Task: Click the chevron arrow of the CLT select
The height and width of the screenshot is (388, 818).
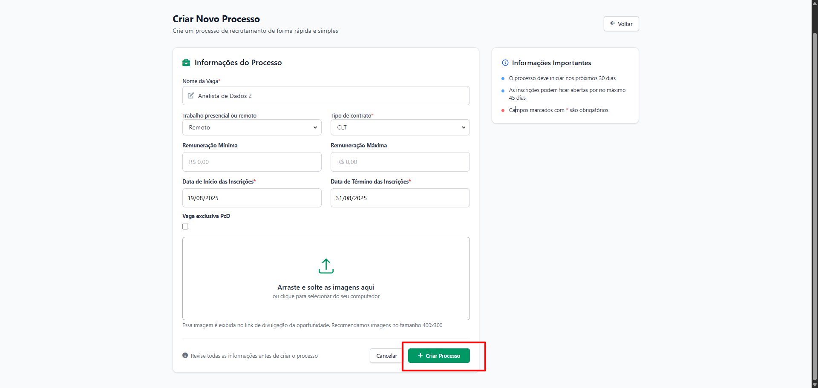Action: tap(464, 127)
